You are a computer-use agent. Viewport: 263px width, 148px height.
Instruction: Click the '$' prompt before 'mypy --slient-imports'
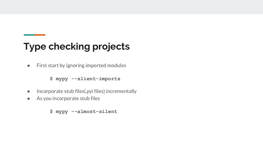[51, 79]
